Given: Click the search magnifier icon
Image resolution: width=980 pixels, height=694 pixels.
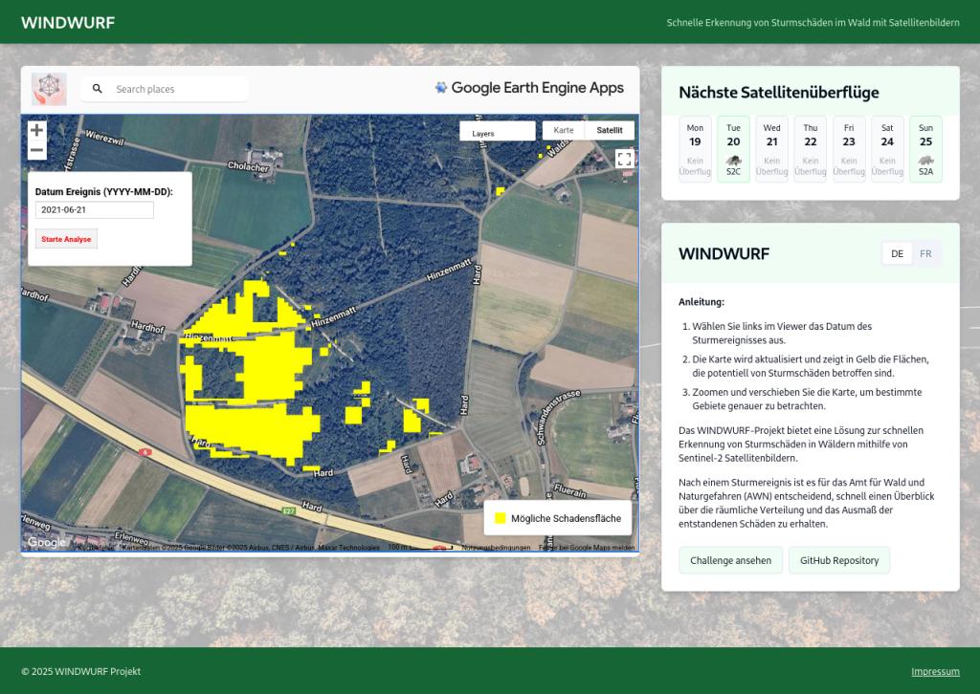Looking at the screenshot, I should pyautogui.click(x=98, y=89).
